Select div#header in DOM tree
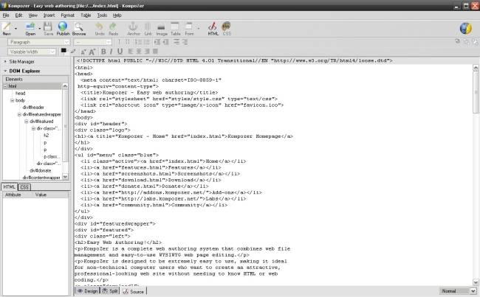This screenshot has width=480, height=297. coord(33,108)
